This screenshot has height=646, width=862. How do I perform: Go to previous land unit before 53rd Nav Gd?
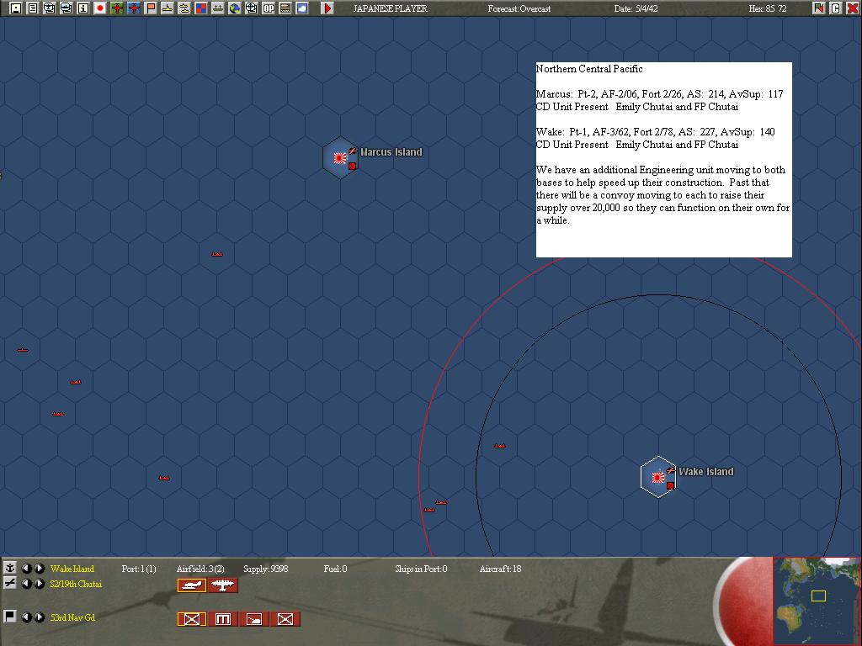point(26,617)
